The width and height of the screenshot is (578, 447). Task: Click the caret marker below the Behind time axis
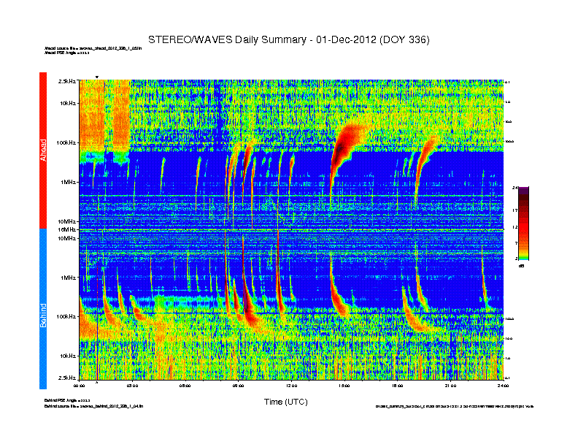click(97, 382)
